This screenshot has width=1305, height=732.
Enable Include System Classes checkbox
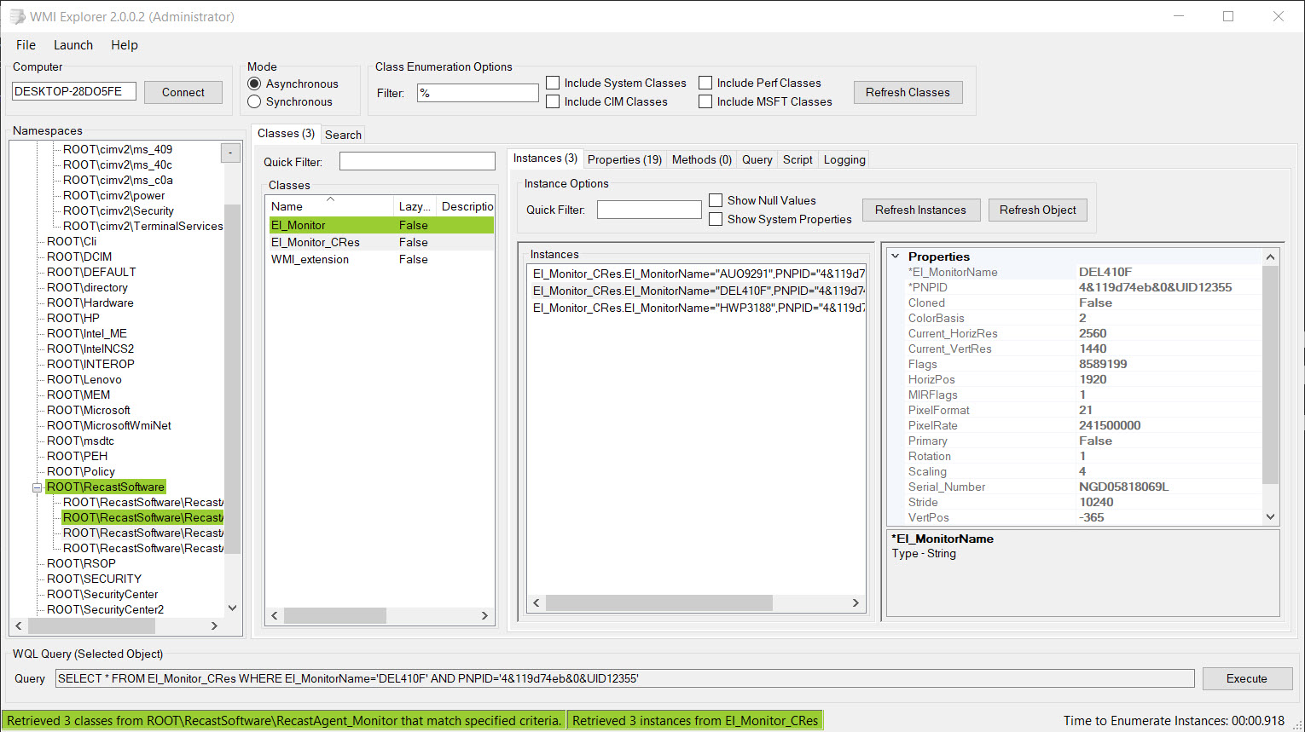tap(553, 83)
